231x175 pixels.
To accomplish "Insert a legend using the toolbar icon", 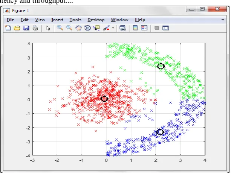I will (x=144, y=28).
